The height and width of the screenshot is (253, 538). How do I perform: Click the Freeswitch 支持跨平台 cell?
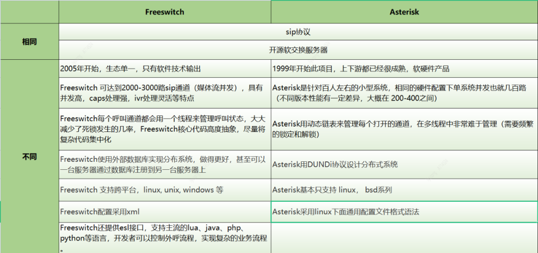[x=165, y=190]
